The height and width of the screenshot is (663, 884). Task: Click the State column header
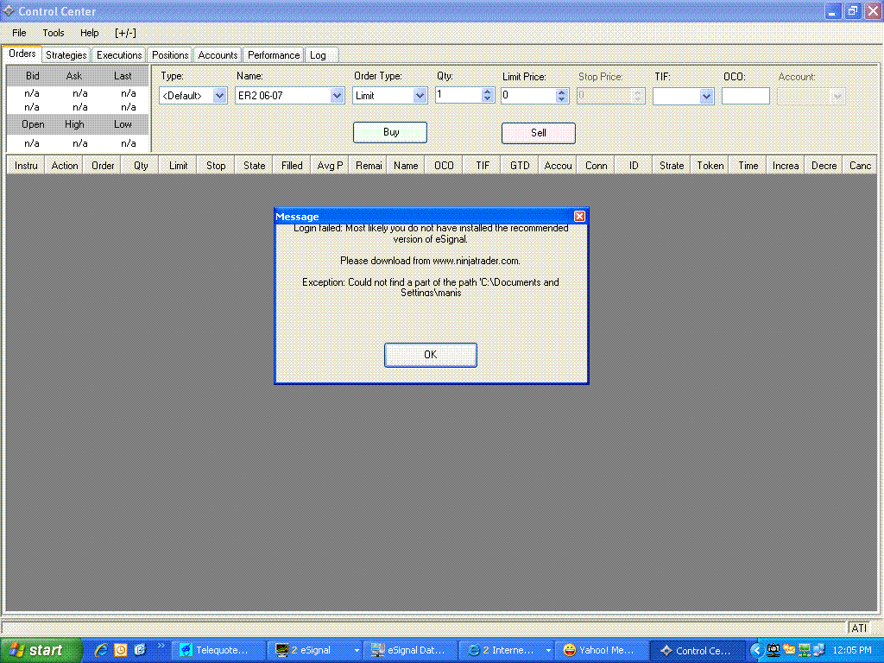[255, 166]
